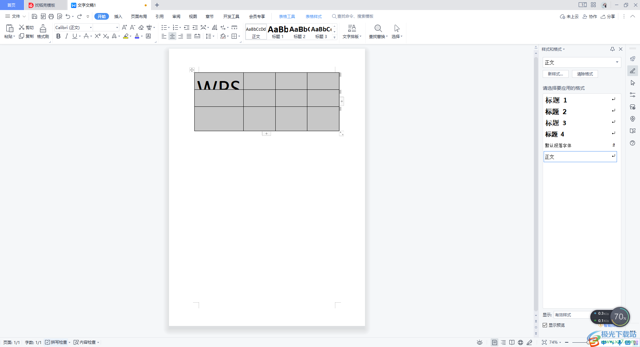Expand the line spacing dropdown
Image resolution: width=640 pixels, height=347 pixels.
point(214,36)
